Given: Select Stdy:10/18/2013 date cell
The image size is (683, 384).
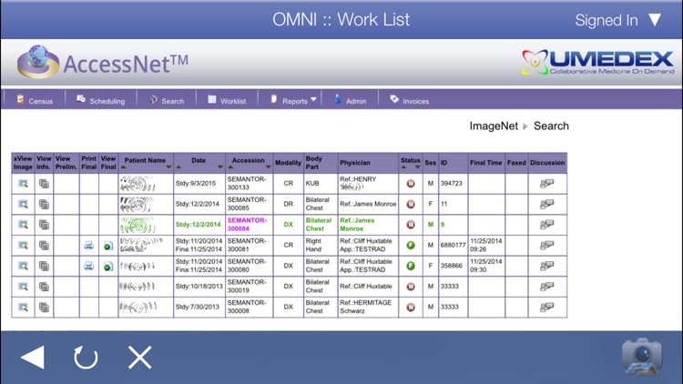Looking at the screenshot, I should click(199, 287).
